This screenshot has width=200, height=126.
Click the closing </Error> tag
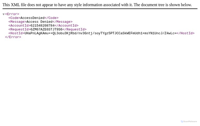(x=13, y=37)
